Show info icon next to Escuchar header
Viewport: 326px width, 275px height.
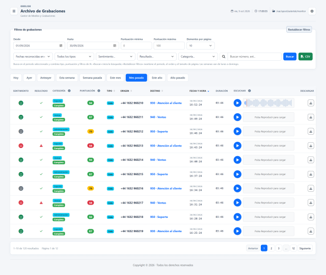click(250, 91)
